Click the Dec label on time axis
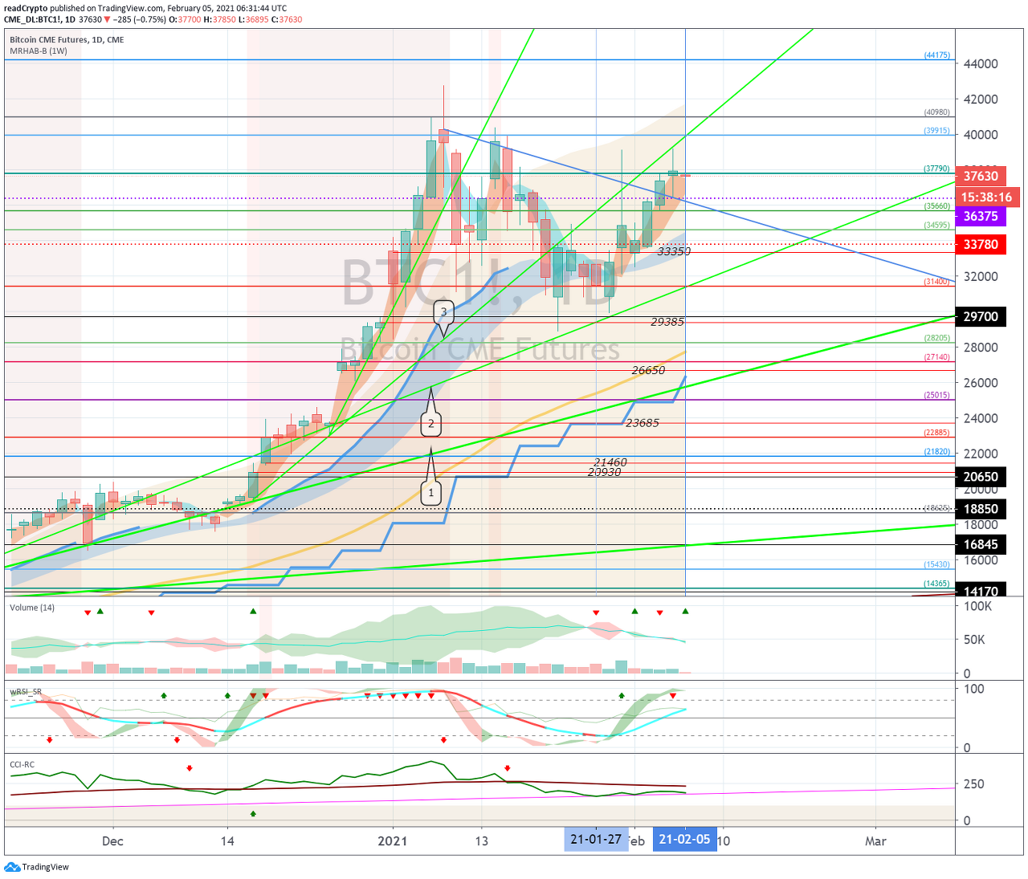 tap(113, 841)
